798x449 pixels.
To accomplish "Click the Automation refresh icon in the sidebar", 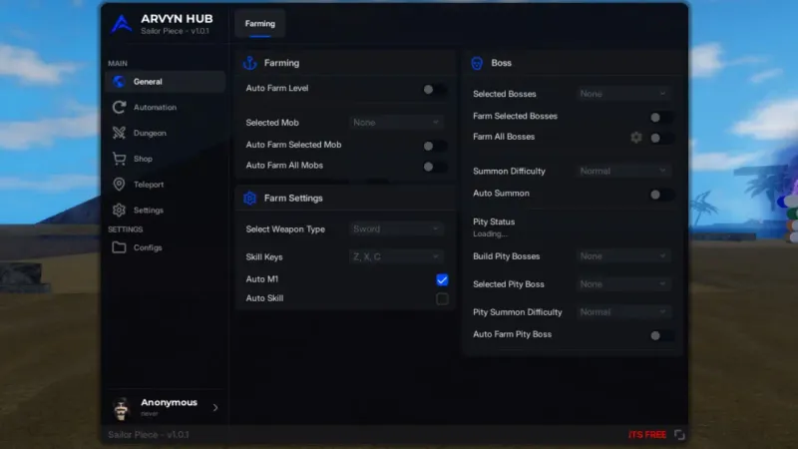I will [119, 107].
